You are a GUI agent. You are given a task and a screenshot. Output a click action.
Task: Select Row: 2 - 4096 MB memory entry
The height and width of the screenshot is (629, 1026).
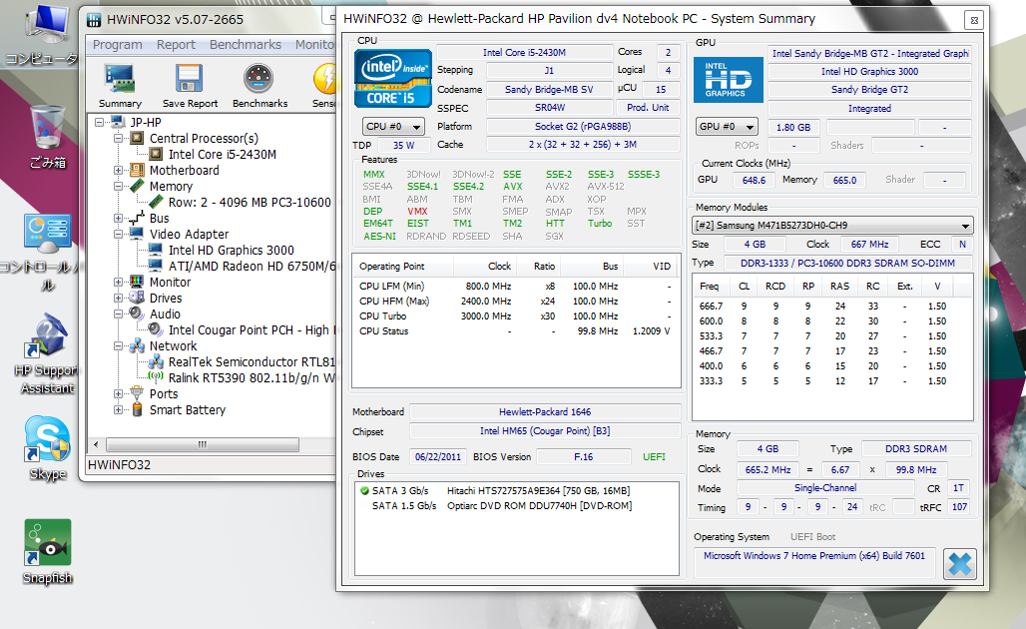250,203
